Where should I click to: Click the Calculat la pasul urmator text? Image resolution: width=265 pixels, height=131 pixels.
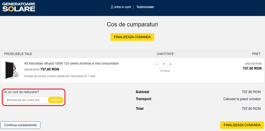coord(242,99)
